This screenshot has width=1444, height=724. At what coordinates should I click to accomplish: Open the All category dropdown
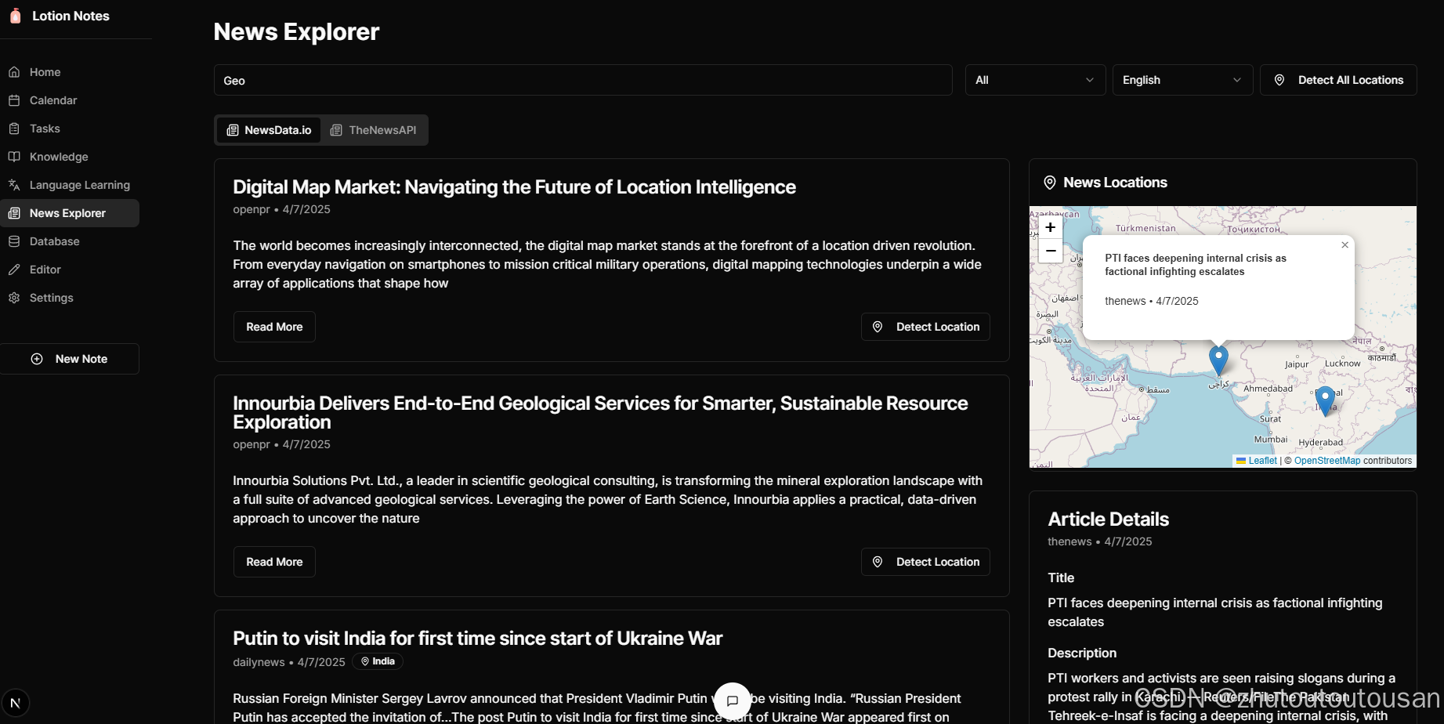click(1035, 80)
